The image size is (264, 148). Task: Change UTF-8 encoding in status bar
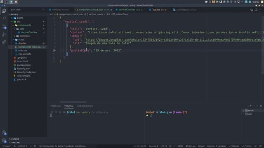pyautogui.click(x=163, y=146)
